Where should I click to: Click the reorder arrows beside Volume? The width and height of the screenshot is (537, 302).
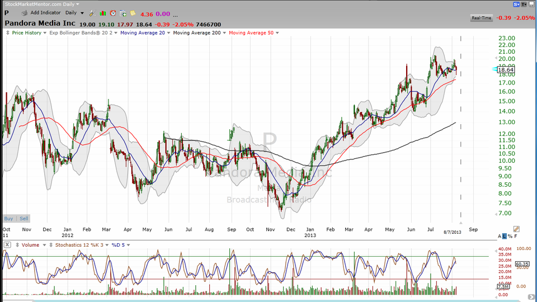[x=17, y=245]
